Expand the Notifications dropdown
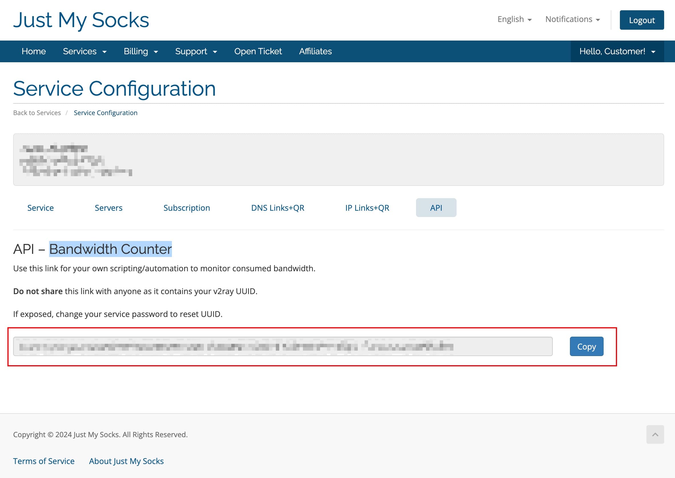Image resolution: width=675 pixels, height=478 pixels. 572,19
